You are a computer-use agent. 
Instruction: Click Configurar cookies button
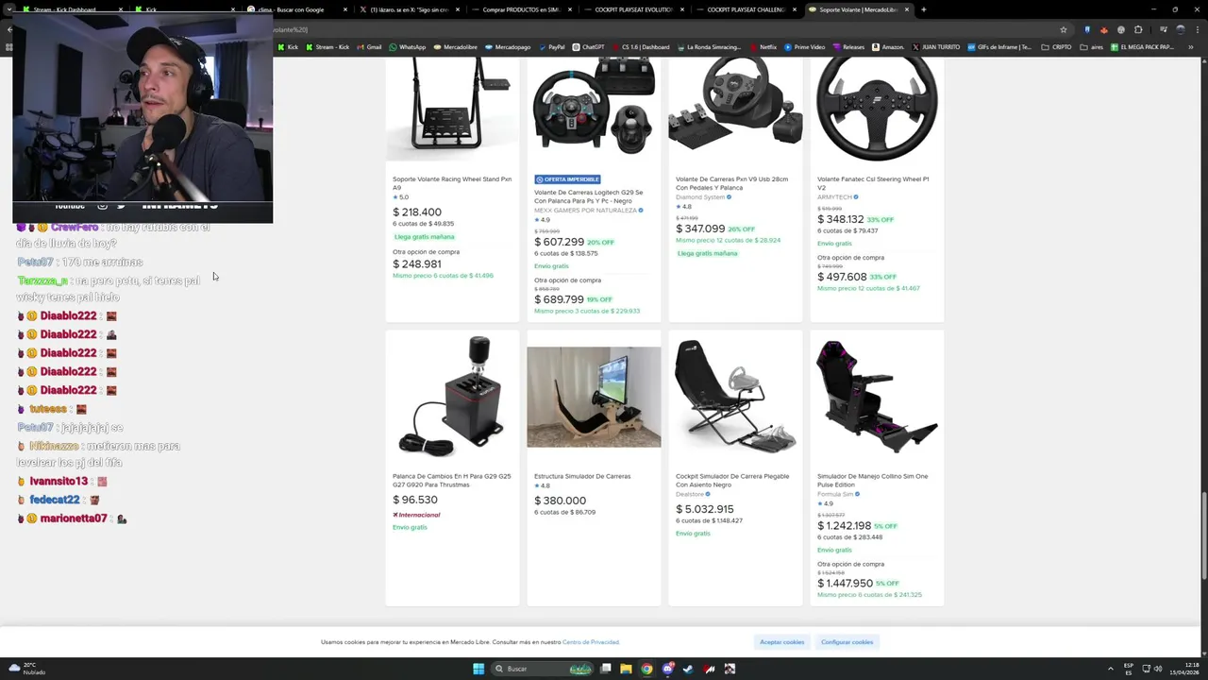847,642
